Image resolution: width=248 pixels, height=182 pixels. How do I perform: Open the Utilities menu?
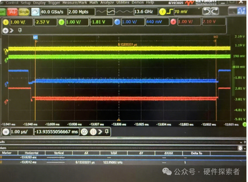pyautogui.click(x=123, y=2)
